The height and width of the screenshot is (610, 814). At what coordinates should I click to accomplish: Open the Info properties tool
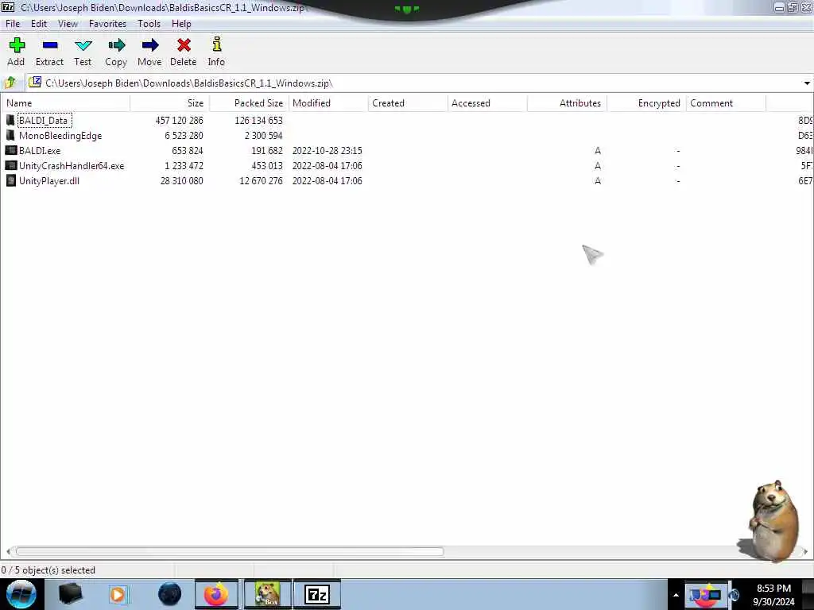click(x=217, y=44)
